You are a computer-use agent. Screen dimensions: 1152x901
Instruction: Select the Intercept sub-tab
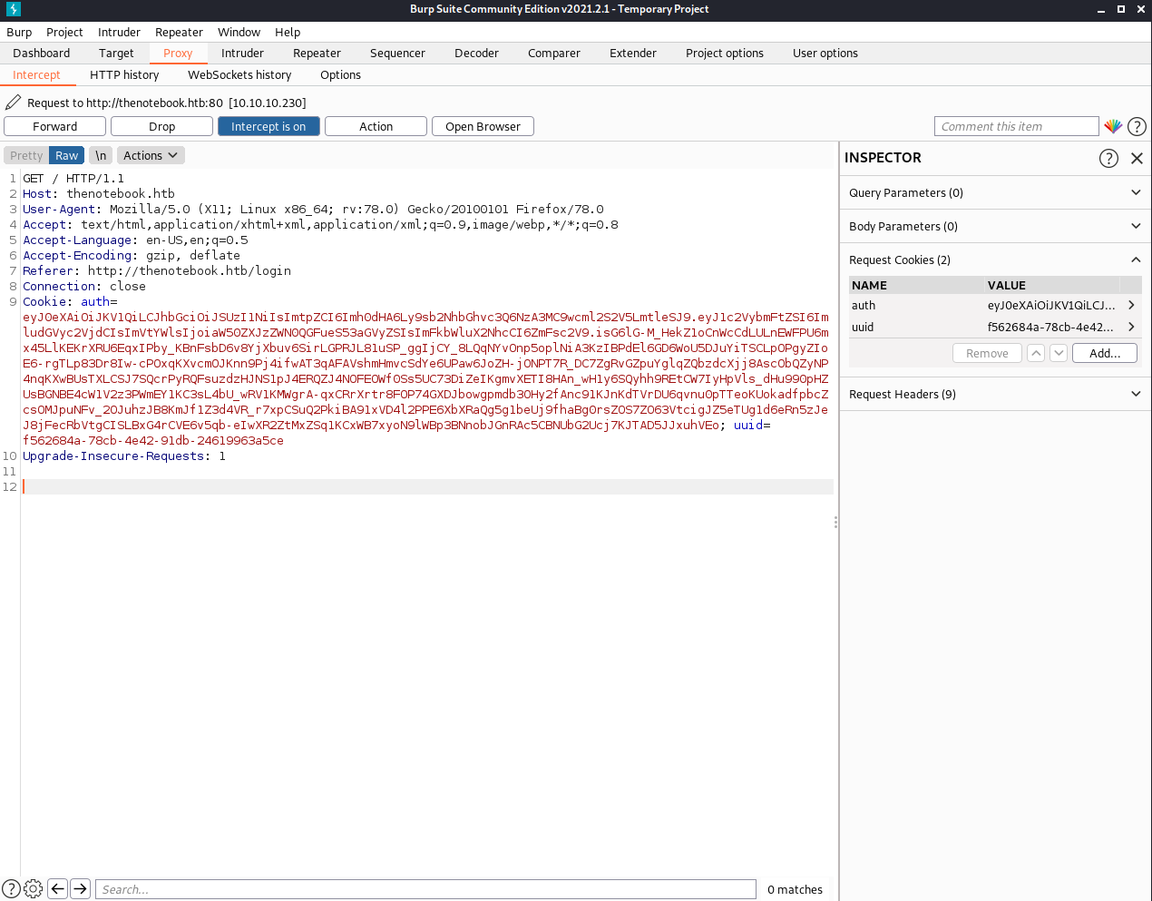[36, 75]
